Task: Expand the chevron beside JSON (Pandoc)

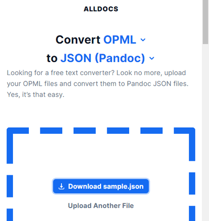Action: coord(152,58)
